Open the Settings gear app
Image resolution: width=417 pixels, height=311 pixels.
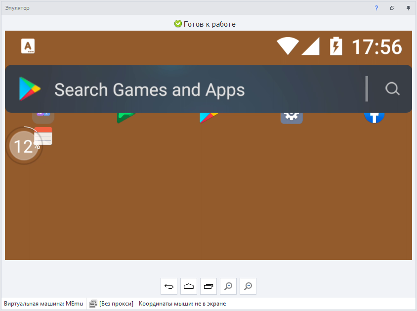coord(292,117)
